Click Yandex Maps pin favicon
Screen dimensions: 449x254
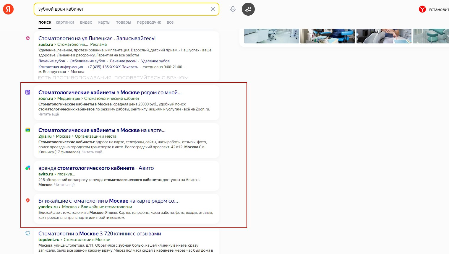[x=28, y=201]
